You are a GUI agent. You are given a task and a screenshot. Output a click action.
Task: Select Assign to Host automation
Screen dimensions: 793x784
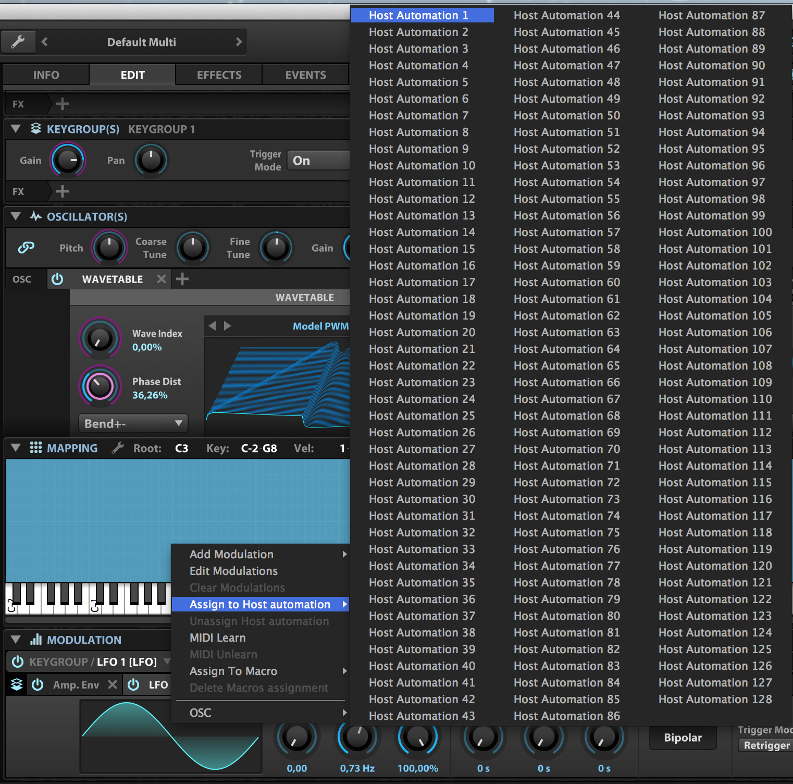click(261, 604)
